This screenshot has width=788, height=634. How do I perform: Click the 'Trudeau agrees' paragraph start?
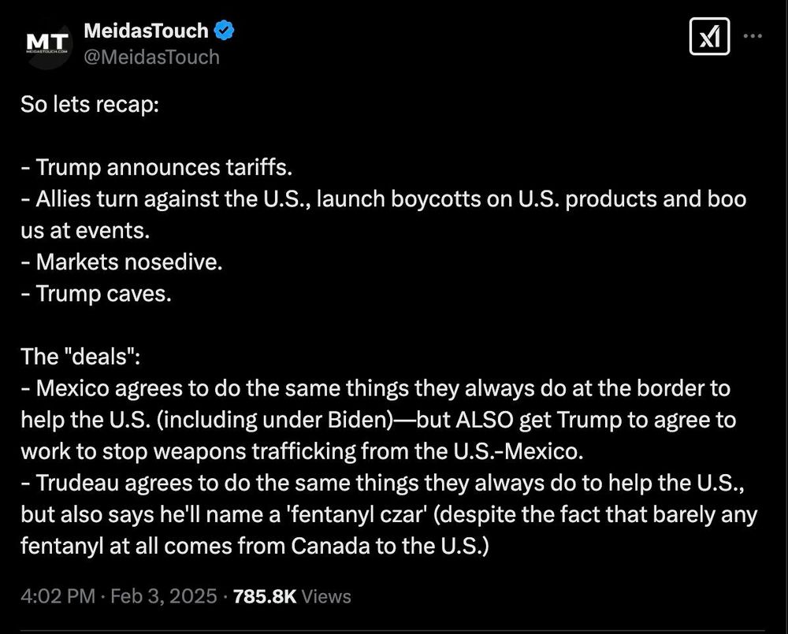[109, 483]
